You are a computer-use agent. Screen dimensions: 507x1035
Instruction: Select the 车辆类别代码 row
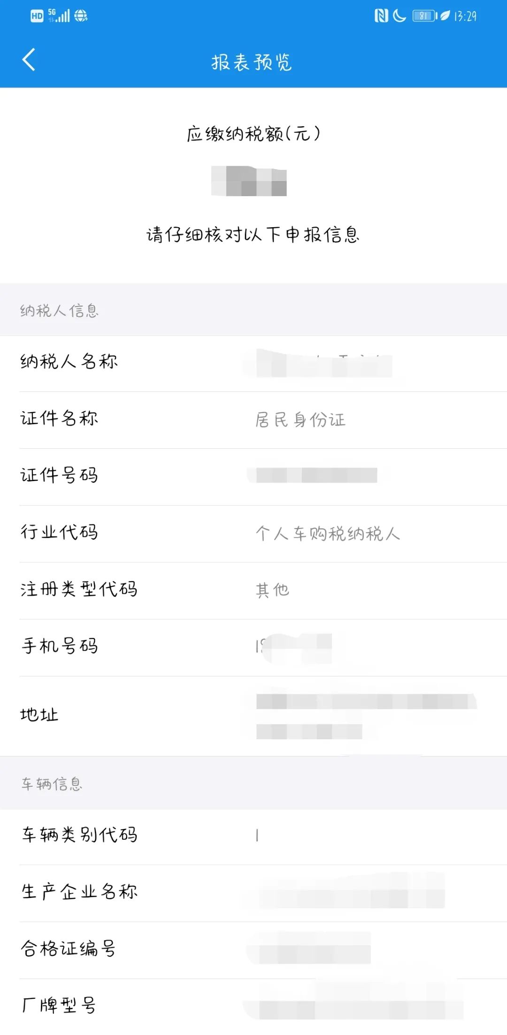pyautogui.click(x=253, y=837)
